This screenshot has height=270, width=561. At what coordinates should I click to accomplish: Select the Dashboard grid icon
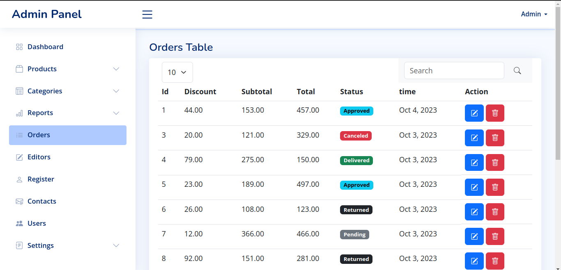point(19,47)
